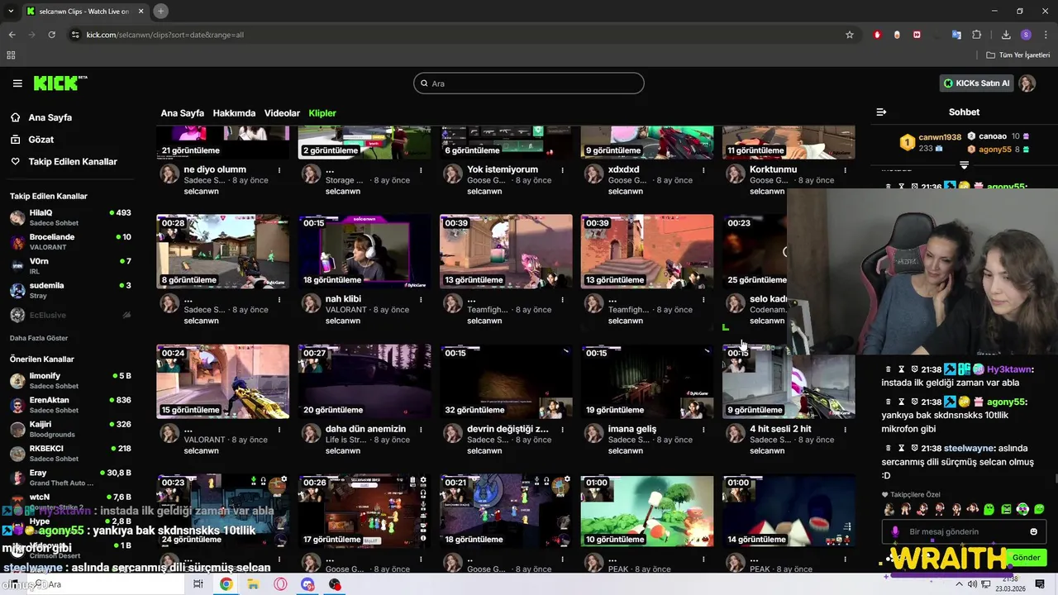
Task: Open options menu for 'daha dün anemizin' clip
Action: [x=421, y=430]
